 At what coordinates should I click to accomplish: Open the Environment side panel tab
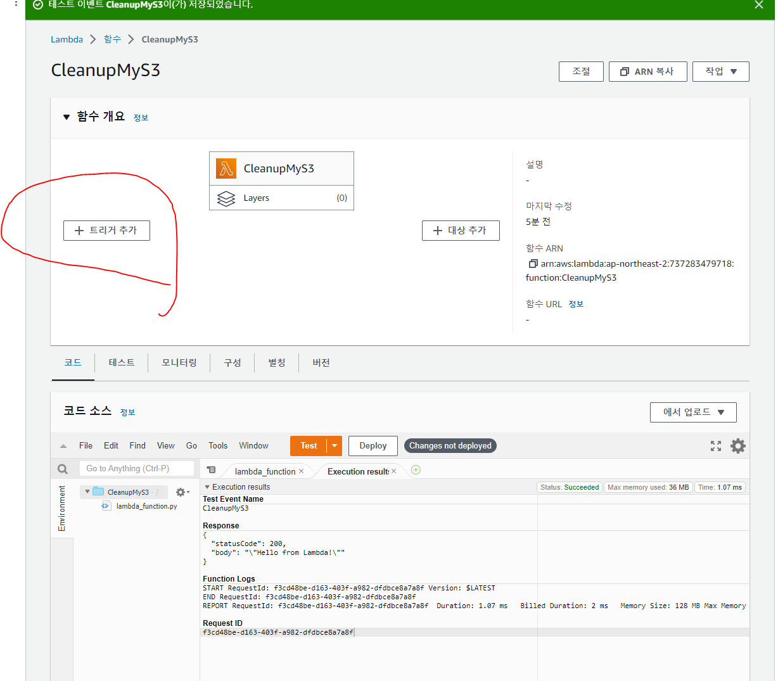[x=62, y=508]
